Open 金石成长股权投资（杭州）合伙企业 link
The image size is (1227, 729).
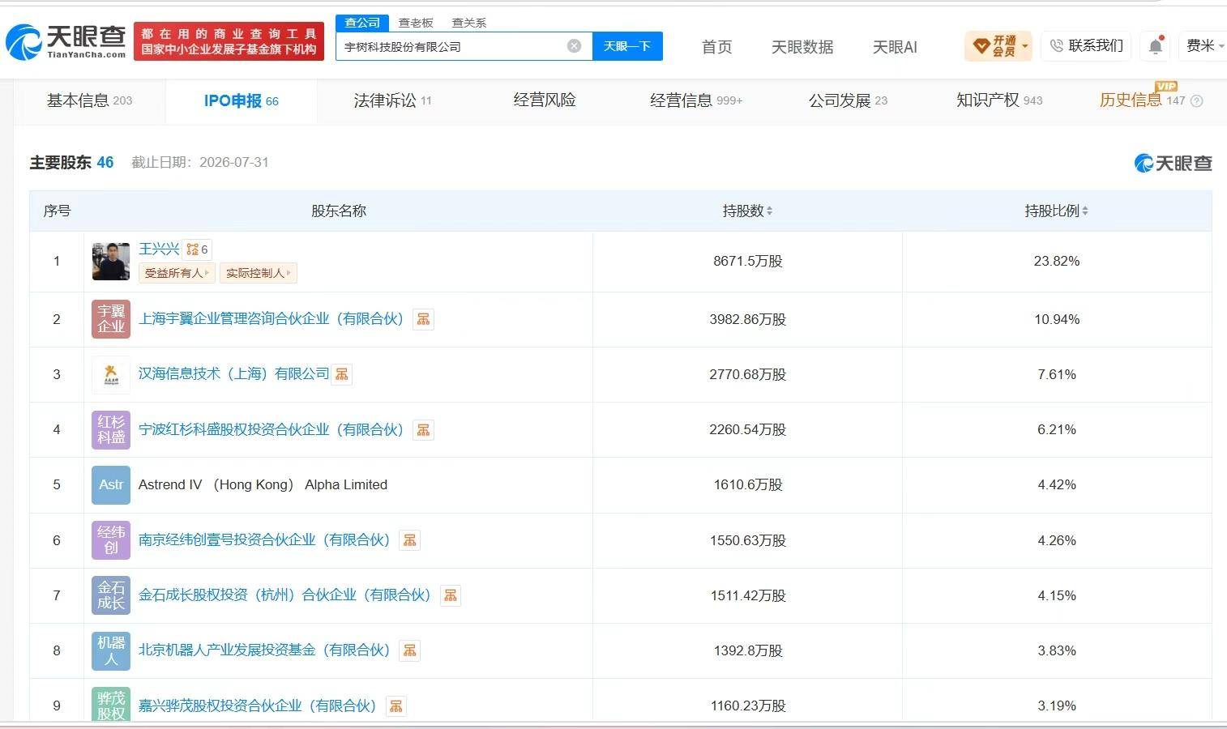284,595
